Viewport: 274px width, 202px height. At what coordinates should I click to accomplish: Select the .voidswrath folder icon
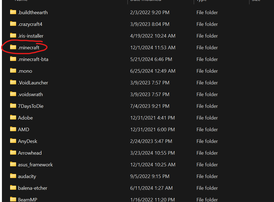[13, 94]
